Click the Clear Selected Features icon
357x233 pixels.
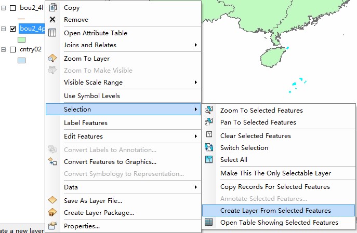pyautogui.click(x=209, y=134)
